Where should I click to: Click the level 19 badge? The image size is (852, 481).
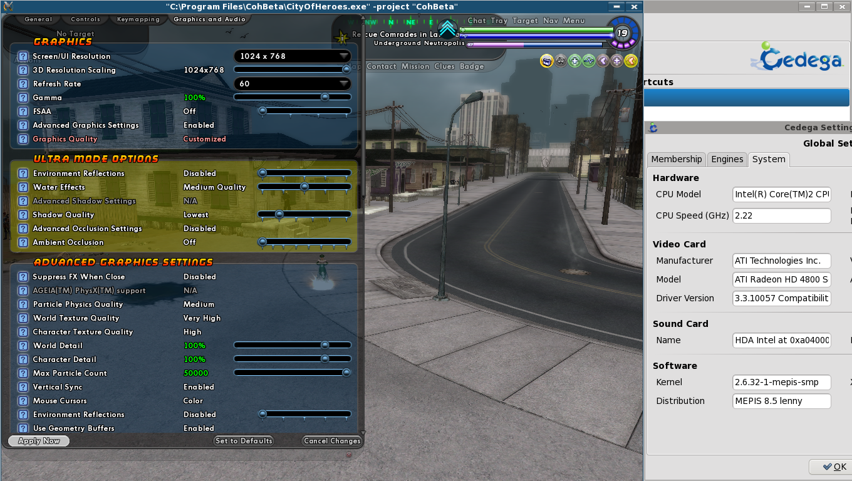click(x=622, y=33)
